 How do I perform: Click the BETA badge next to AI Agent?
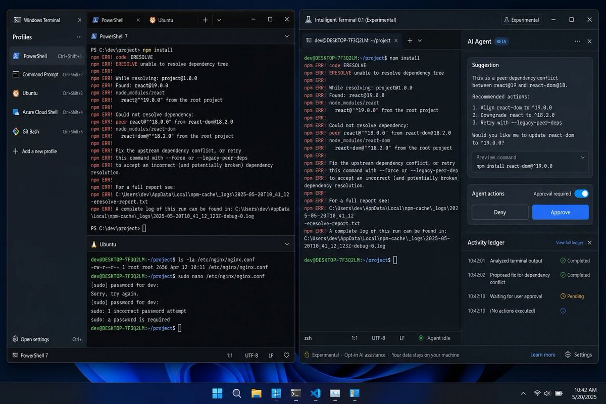coord(501,41)
